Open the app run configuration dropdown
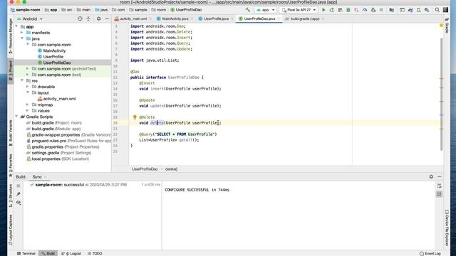This screenshot has width=456, height=256. 265,10
